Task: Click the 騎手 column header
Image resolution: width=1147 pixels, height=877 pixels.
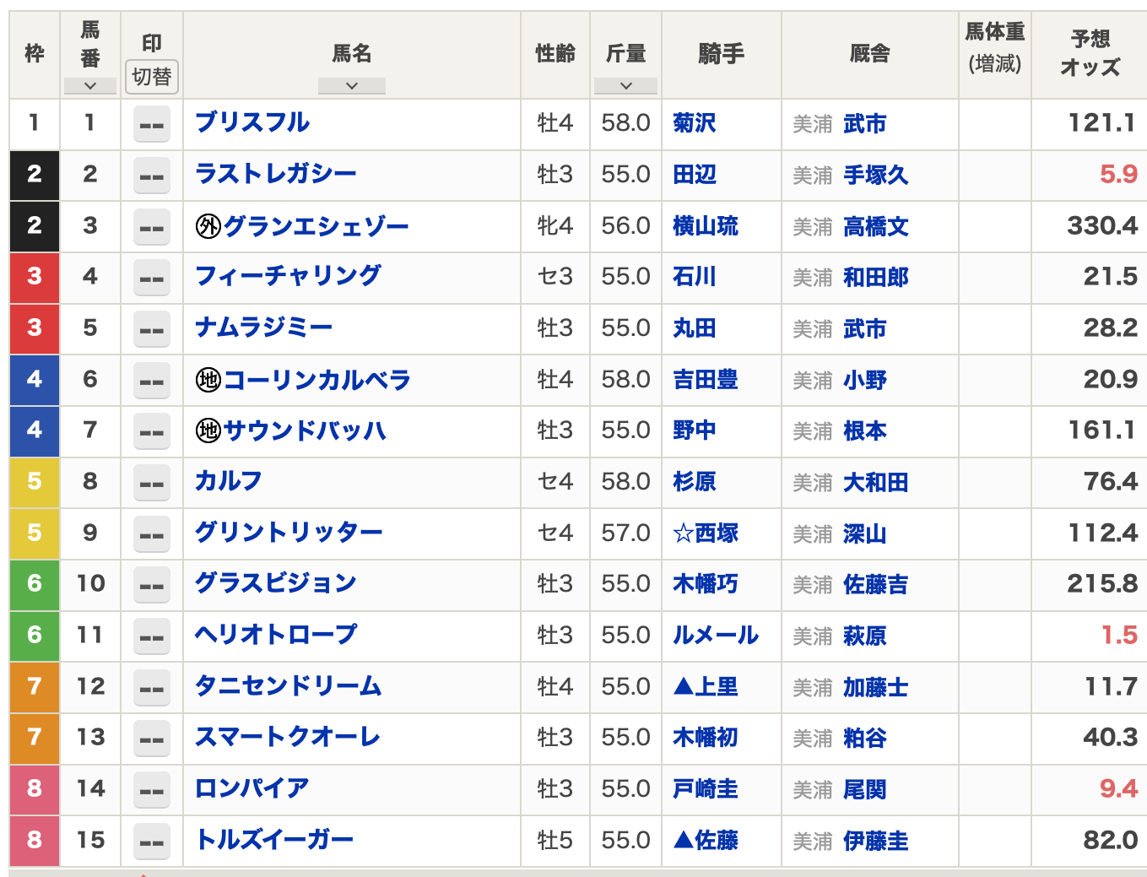Action: point(722,54)
